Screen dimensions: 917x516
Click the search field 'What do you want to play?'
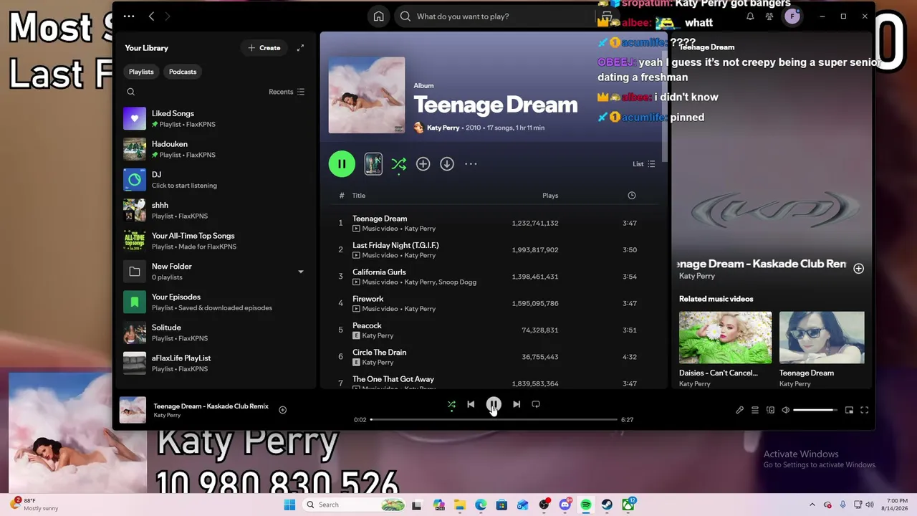tap(494, 16)
